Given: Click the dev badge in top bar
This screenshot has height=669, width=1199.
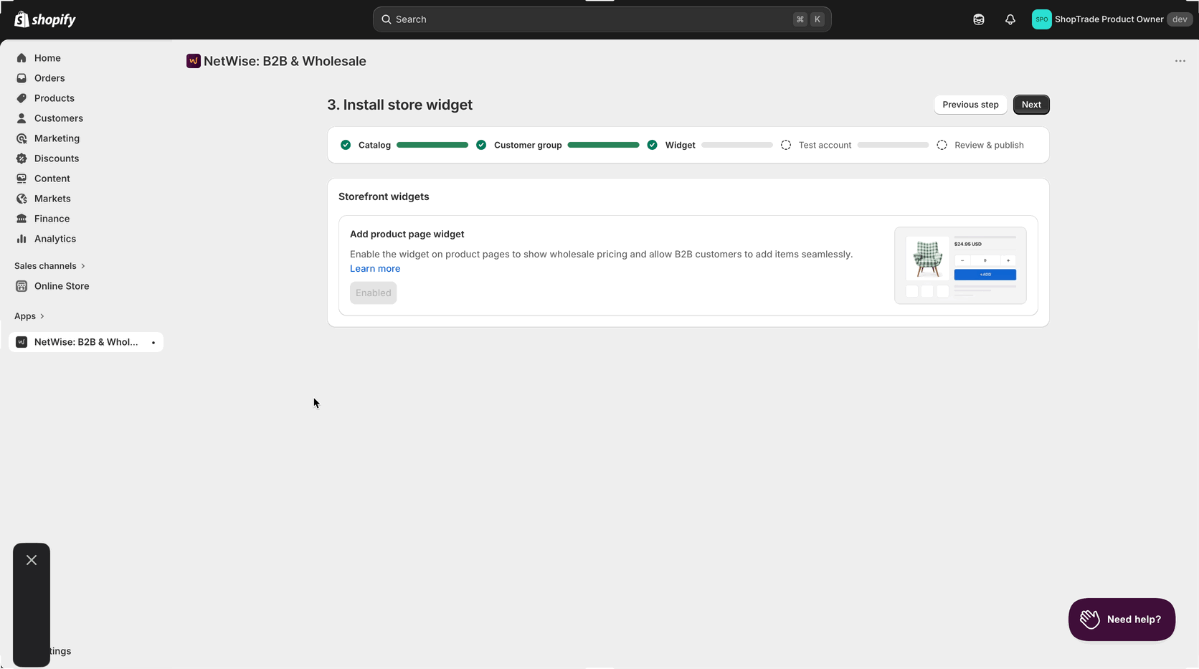Looking at the screenshot, I should tap(1180, 19).
